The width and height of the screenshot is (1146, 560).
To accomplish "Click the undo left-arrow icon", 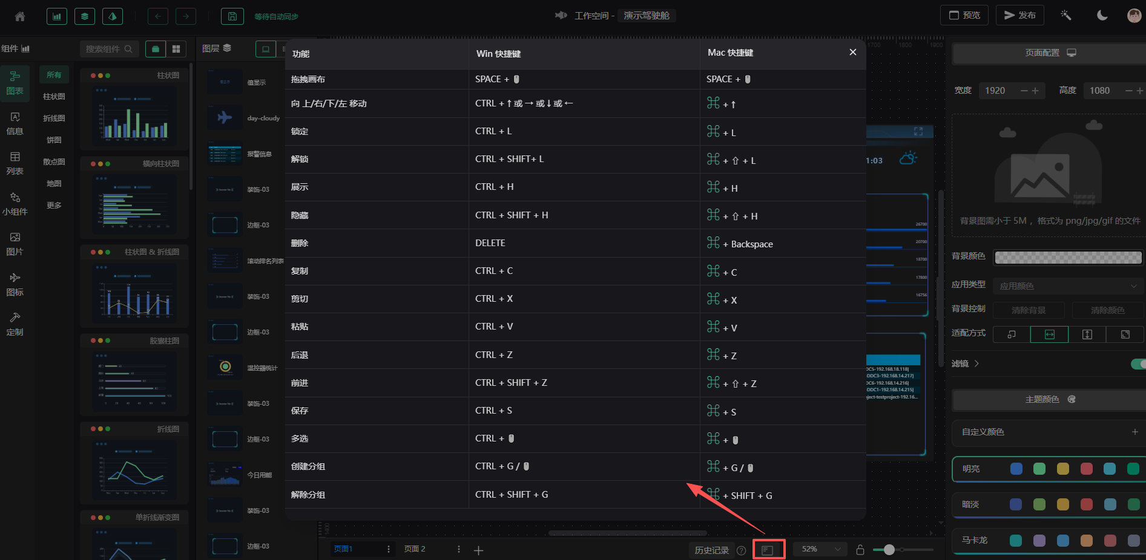I will (x=158, y=16).
